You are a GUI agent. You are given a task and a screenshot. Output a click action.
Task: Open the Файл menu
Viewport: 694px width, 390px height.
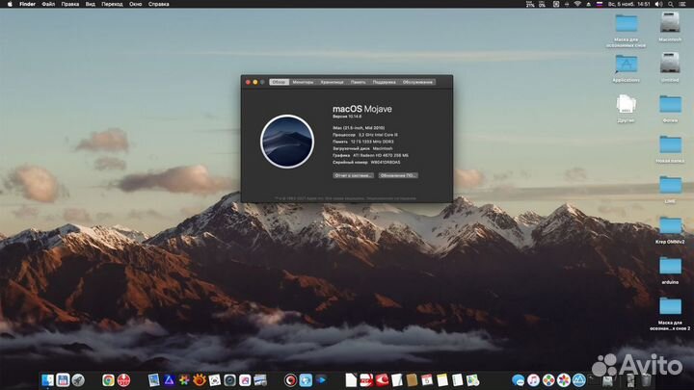(x=48, y=4)
